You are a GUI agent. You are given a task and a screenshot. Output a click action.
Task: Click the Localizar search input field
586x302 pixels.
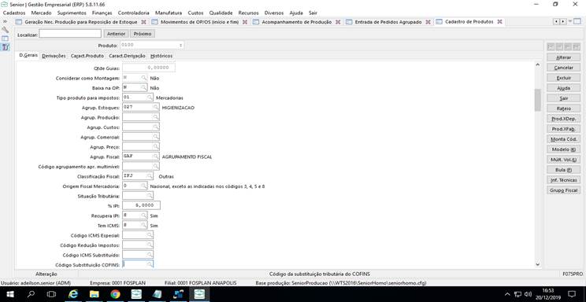coord(70,34)
